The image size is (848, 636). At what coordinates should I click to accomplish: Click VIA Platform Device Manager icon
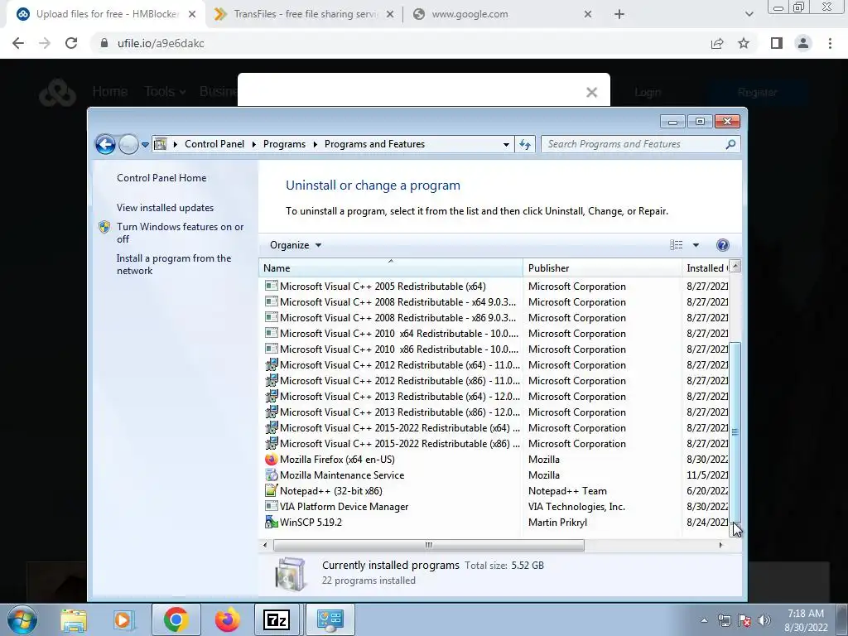tap(271, 507)
